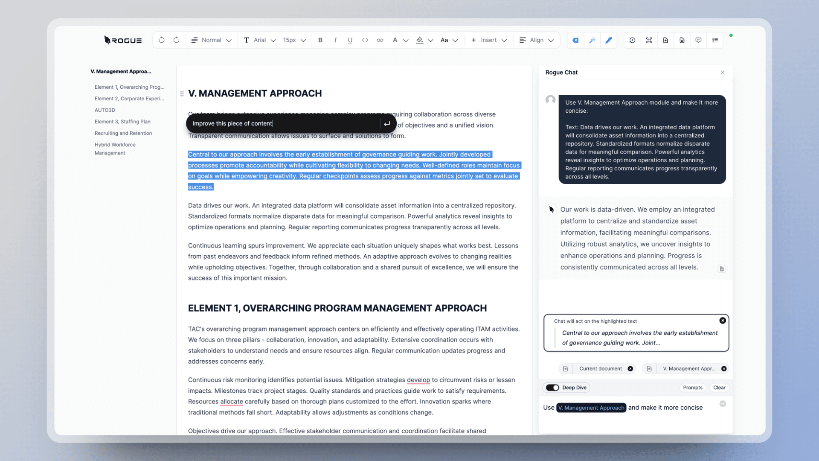Screen dimensions: 819x461
Task: Go to Element 2, Corporate Experi... outline item
Action: (129, 99)
